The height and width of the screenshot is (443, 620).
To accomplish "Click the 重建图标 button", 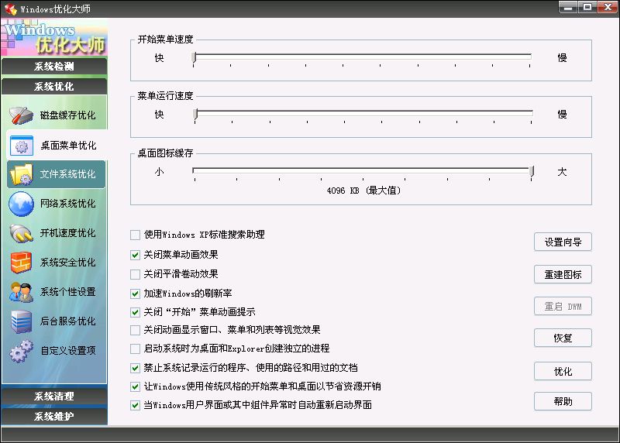I will coord(563,274).
